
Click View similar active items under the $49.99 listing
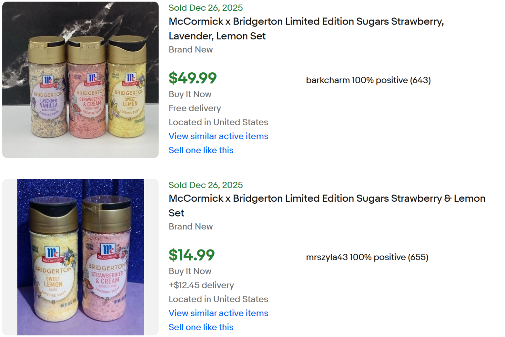coord(218,136)
